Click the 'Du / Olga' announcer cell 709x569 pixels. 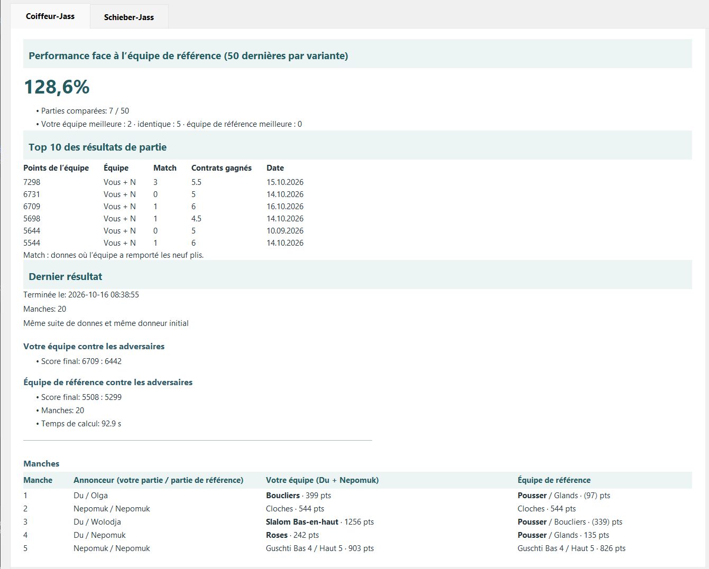(90, 496)
